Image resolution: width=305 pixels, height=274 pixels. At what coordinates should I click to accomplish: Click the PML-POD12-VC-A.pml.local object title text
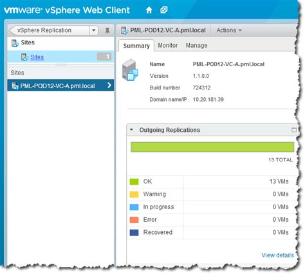(168, 30)
